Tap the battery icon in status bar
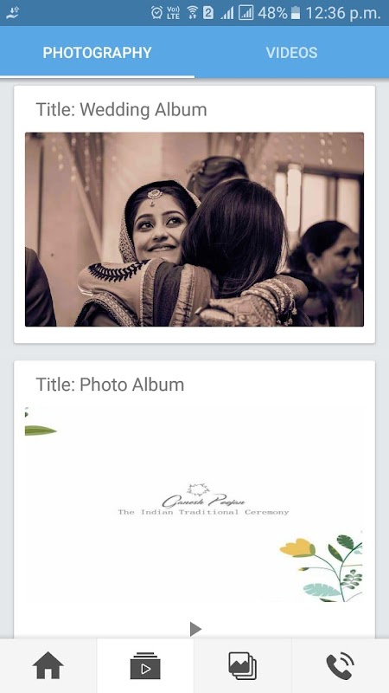Screen dimensions: 389x693 (x=296, y=13)
